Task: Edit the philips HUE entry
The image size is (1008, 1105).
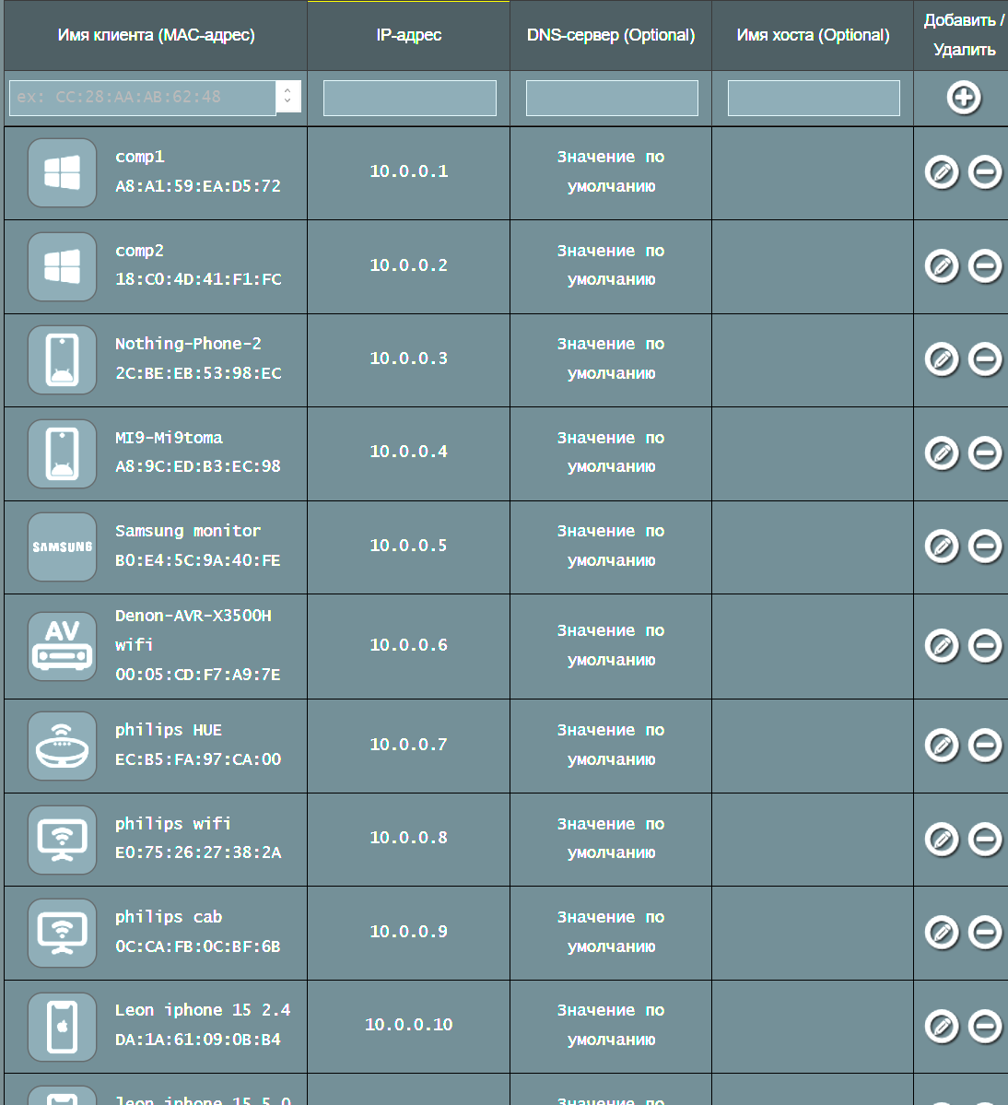Action: pyautogui.click(x=942, y=745)
